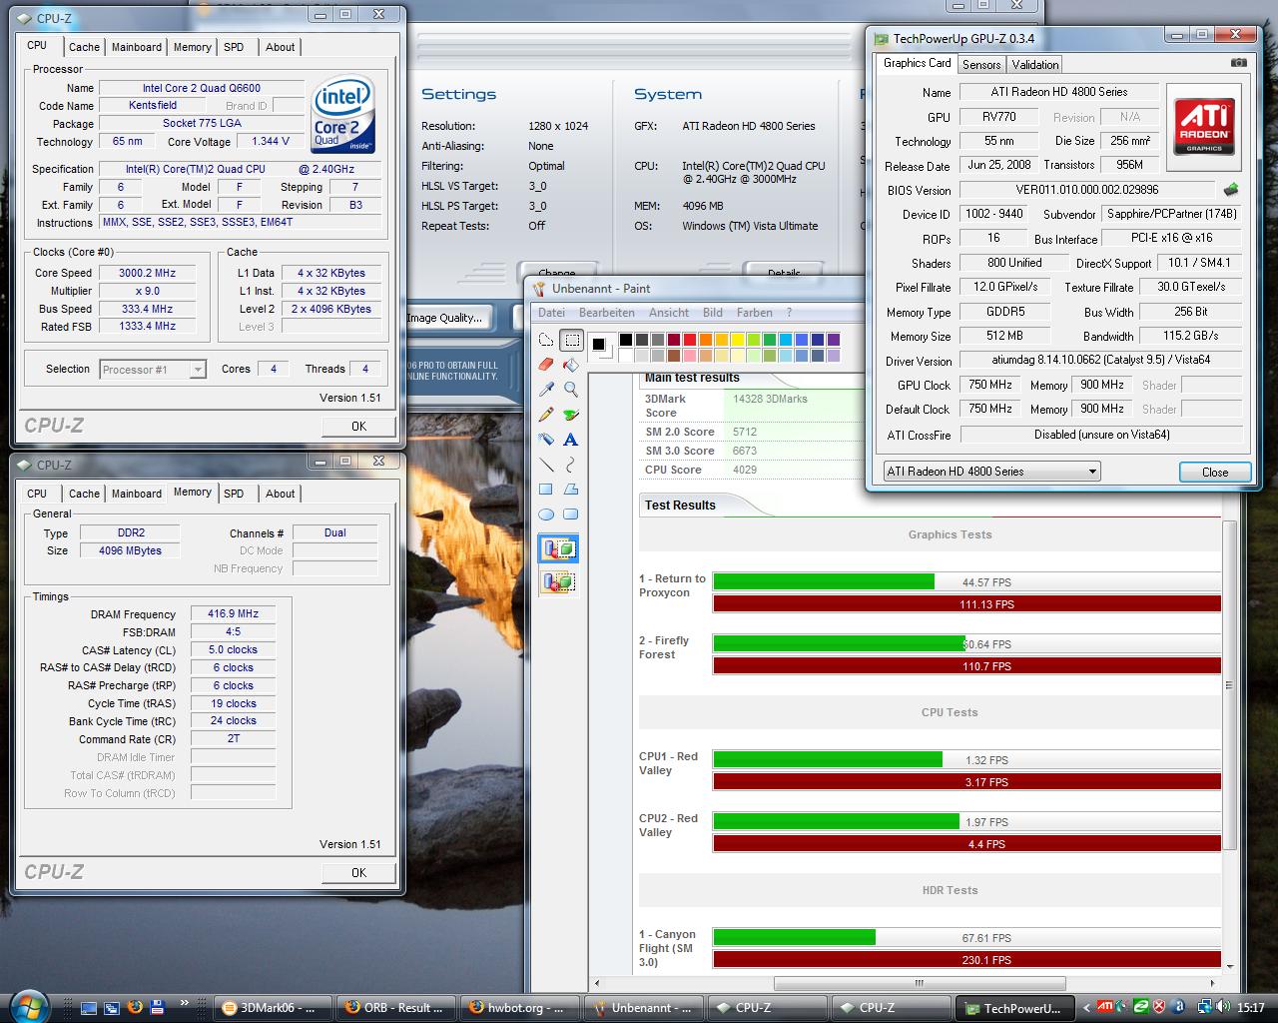Select the Text tool in Paint
The width and height of the screenshot is (1278, 1023).
[570, 440]
